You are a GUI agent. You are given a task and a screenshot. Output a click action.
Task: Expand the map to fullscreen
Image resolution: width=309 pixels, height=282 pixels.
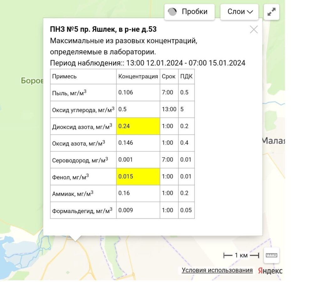pos(271,12)
